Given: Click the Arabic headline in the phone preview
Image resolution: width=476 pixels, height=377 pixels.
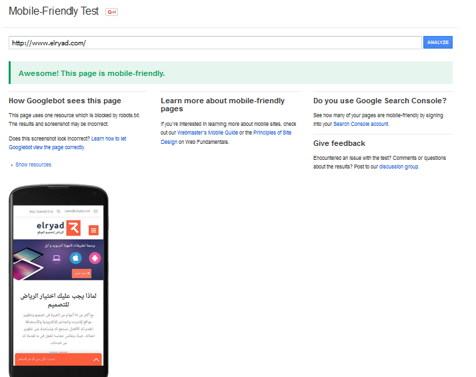Looking at the screenshot, I should coord(58,300).
